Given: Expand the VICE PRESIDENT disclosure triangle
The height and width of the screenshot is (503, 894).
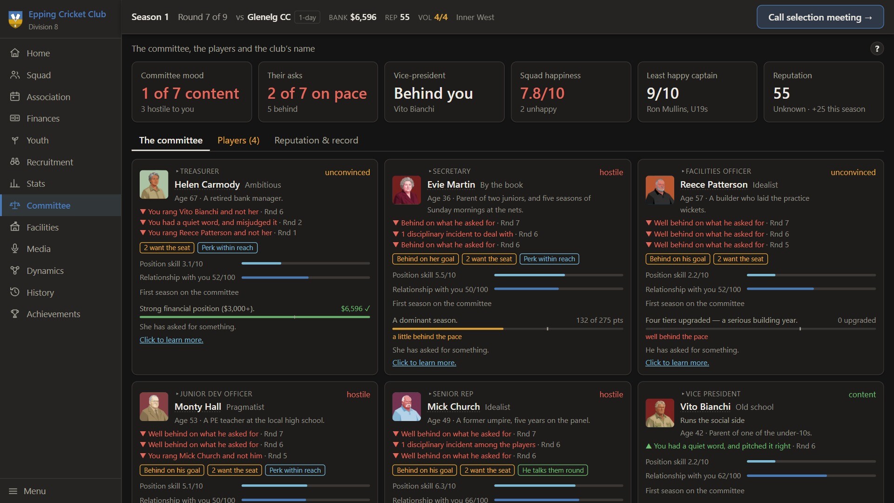Looking at the screenshot, I should [683, 394].
